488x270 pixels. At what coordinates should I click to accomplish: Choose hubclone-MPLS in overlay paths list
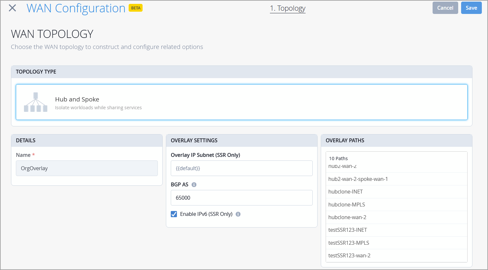coord(346,205)
